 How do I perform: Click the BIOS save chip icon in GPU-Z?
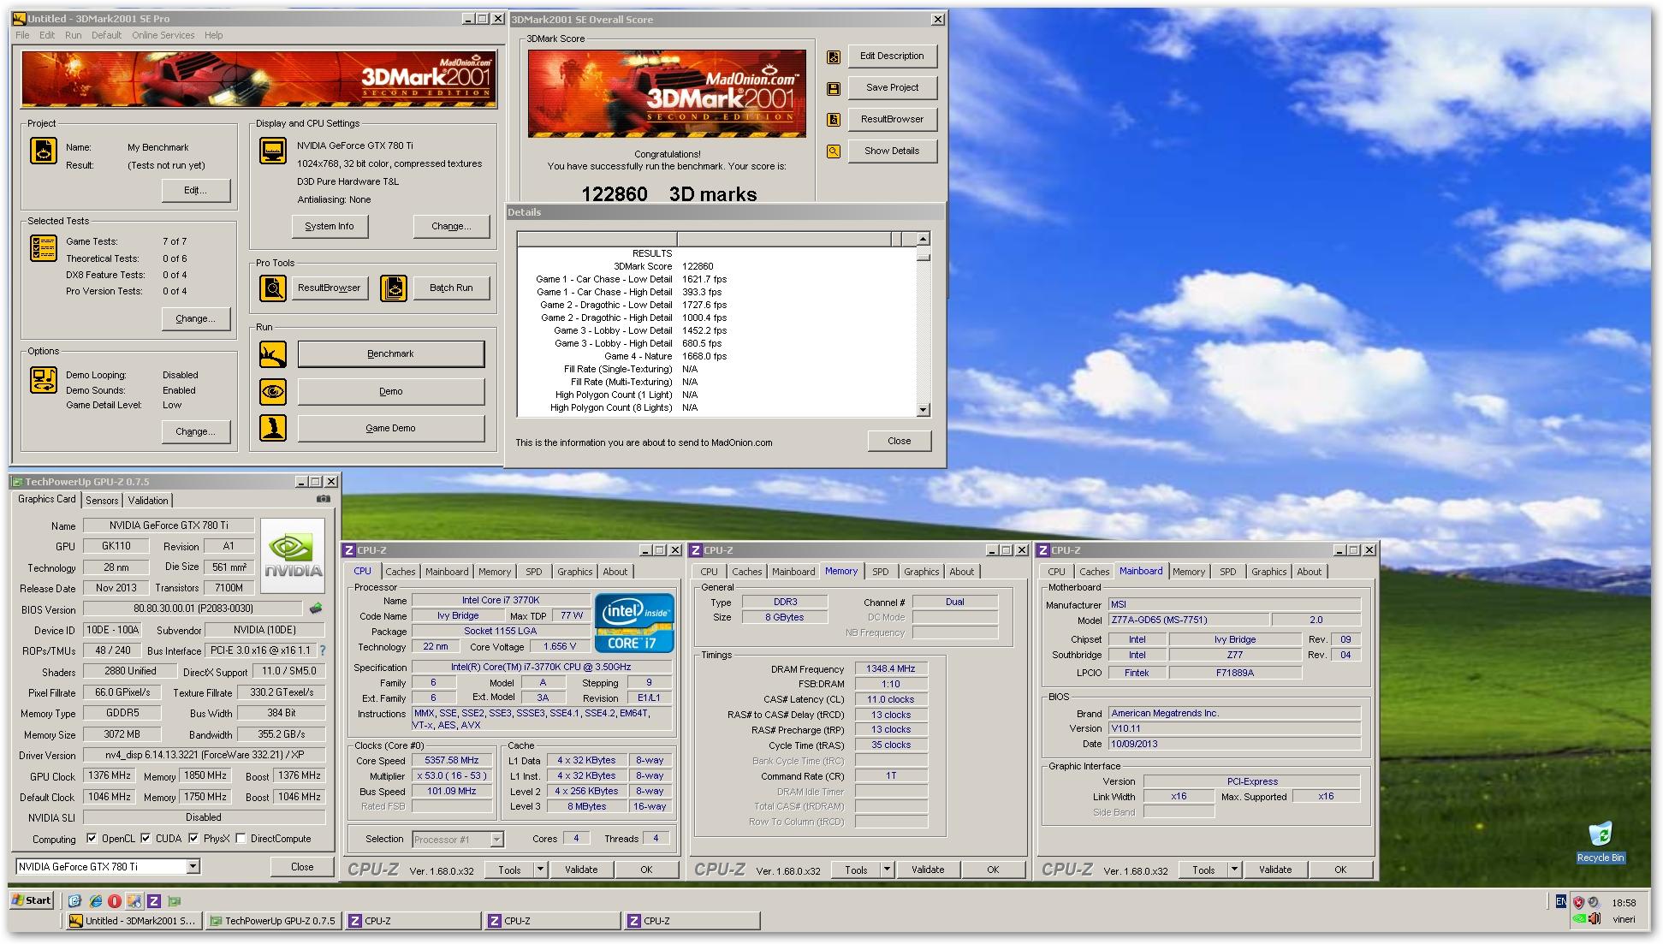(316, 609)
